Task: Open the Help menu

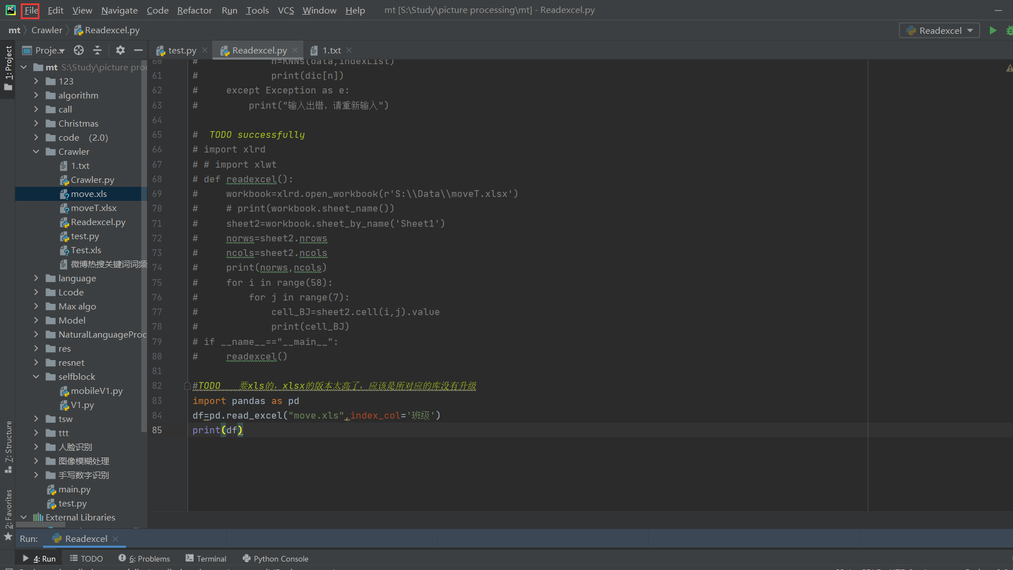Action: [x=355, y=10]
